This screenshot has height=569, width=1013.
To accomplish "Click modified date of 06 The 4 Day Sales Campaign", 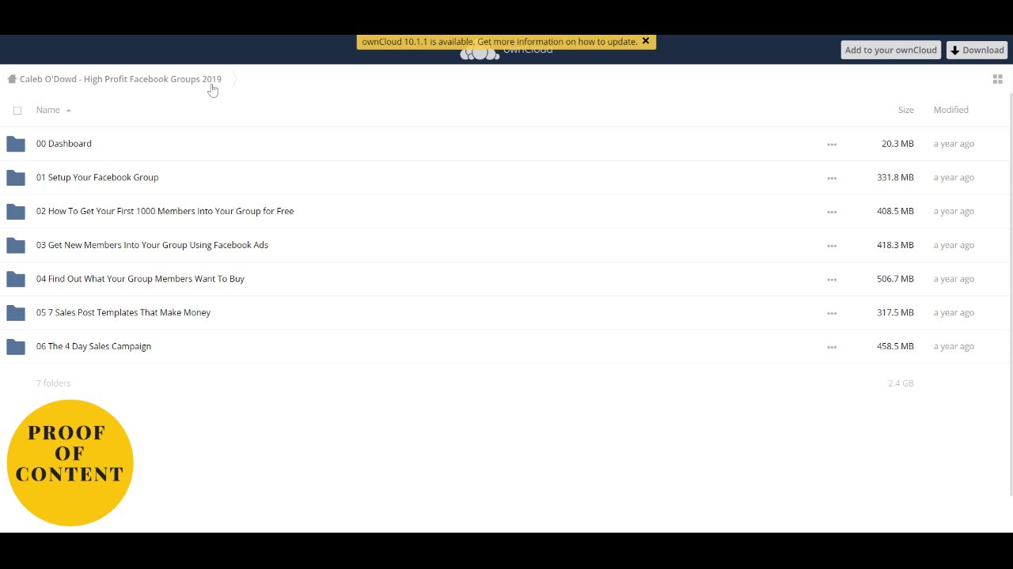I will [954, 346].
